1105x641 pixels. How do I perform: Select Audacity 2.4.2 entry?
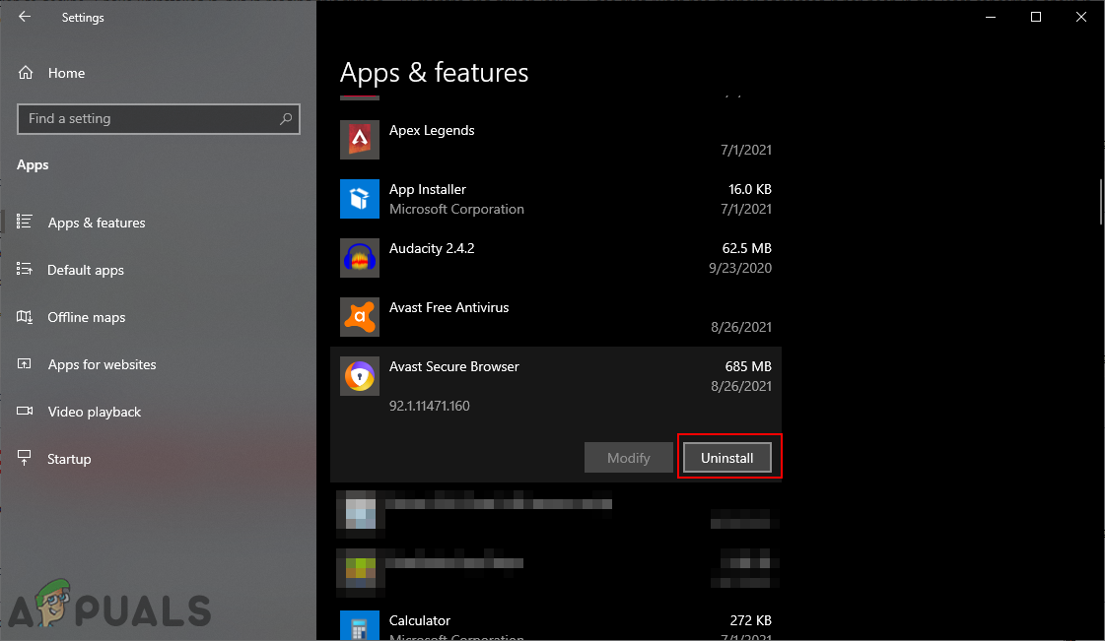[x=432, y=248]
